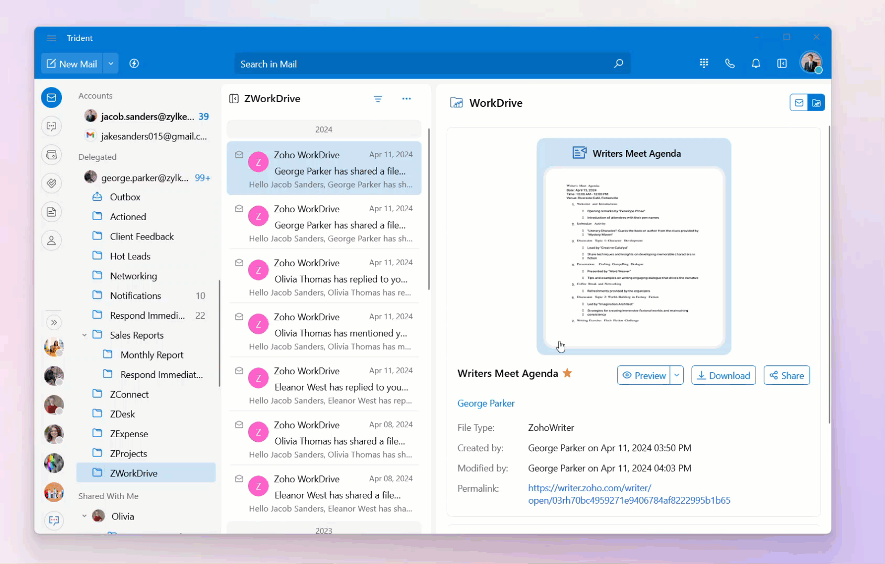Screen dimensions: 885x564
Task: Toggle the side panel layout icon
Action: tap(782, 63)
